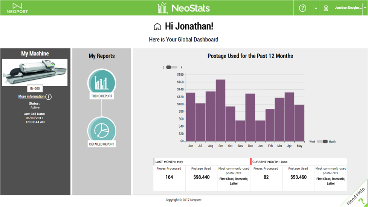Click the LAST MONTH: May header
Image resolution: width=368 pixels, height=207 pixels.
[202, 162]
